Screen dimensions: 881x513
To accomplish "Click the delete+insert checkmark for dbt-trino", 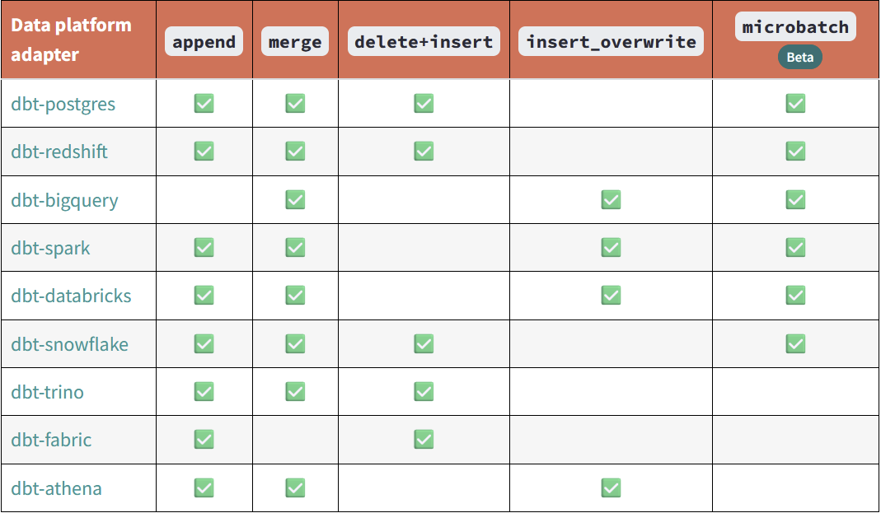I will [424, 392].
